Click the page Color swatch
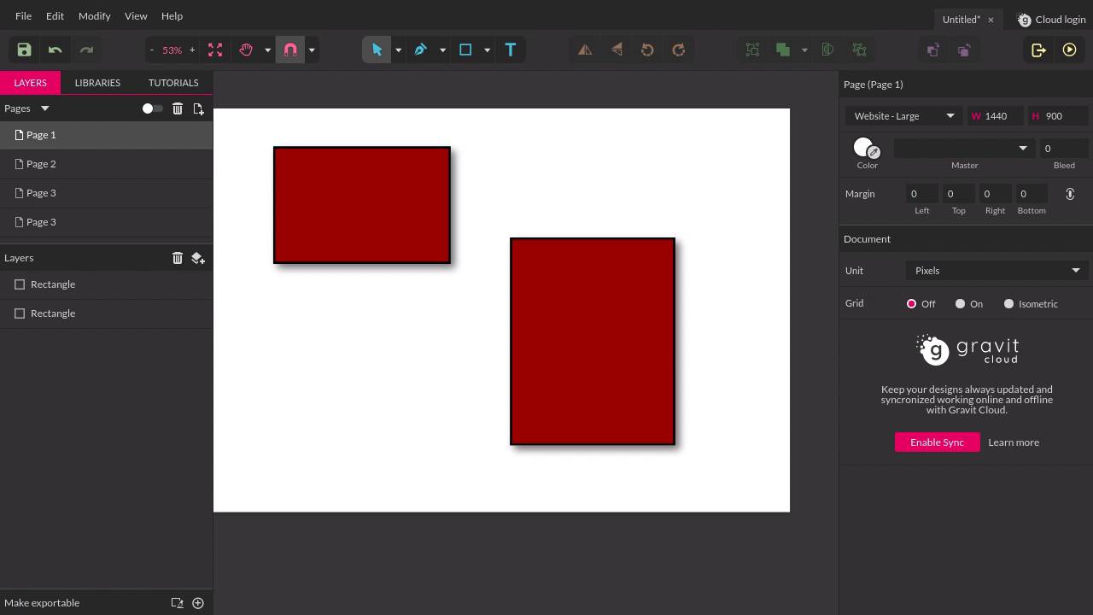Image resolution: width=1093 pixels, height=615 pixels. (864, 148)
